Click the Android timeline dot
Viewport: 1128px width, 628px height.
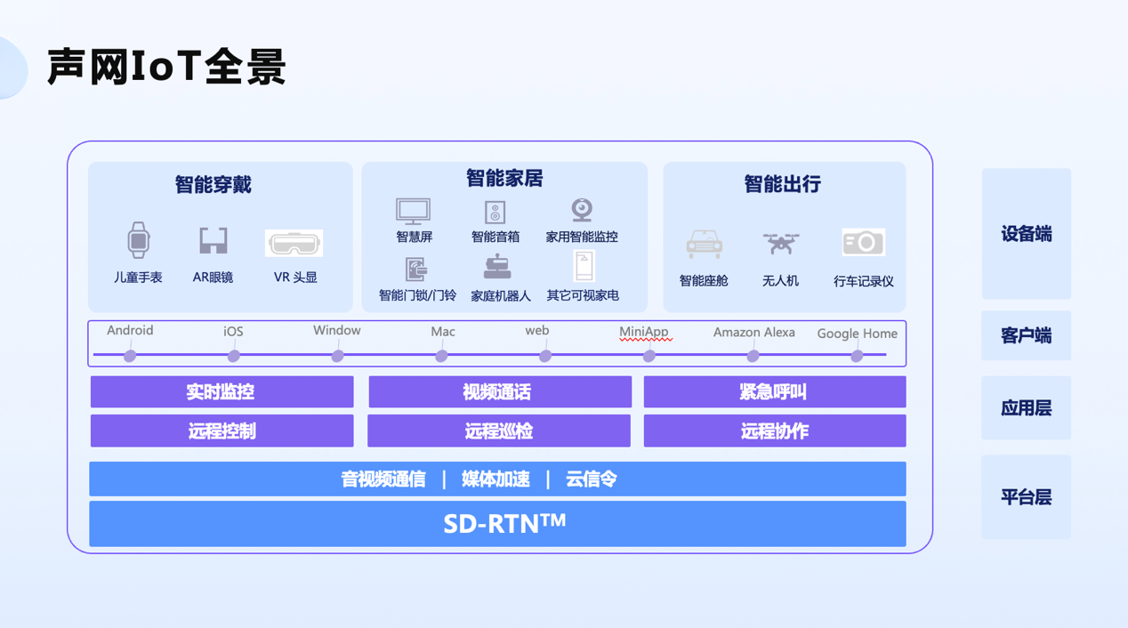click(130, 356)
